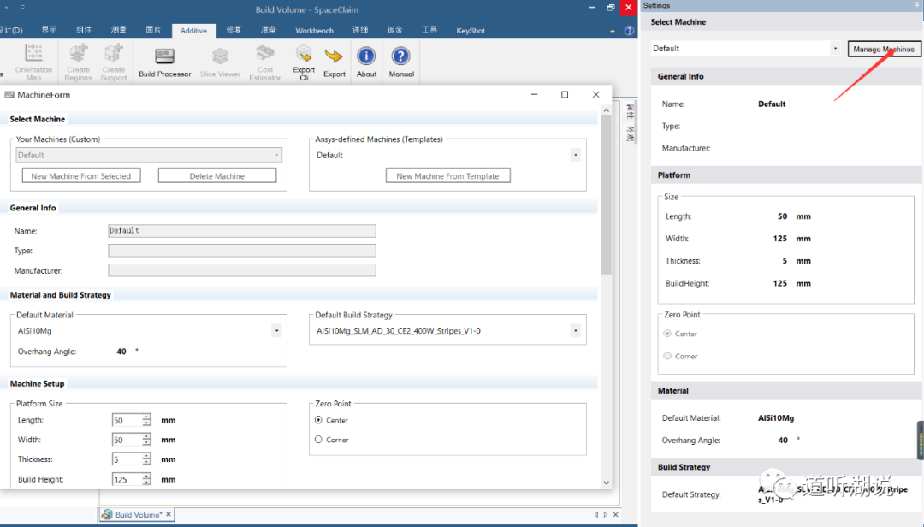Choose Center radio in Settings panel
This screenshot has height=527, width=924.
coord(667,334)
